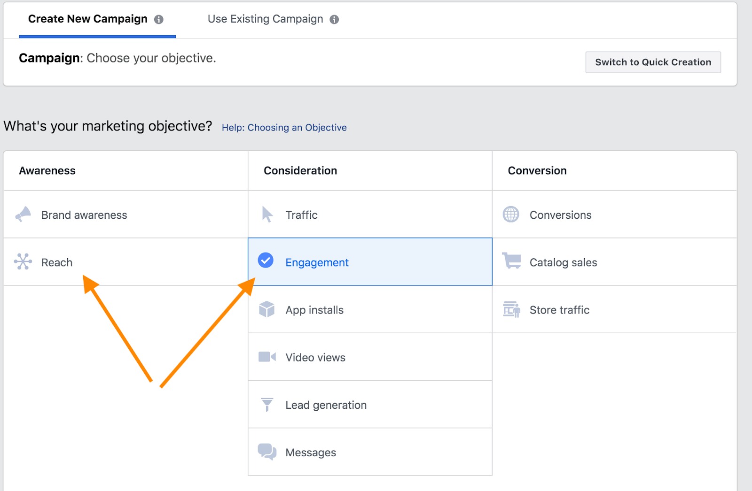This screenshot has height=491, width=752.
Task: Click the Video views camera icon
Action: (266, 357)
